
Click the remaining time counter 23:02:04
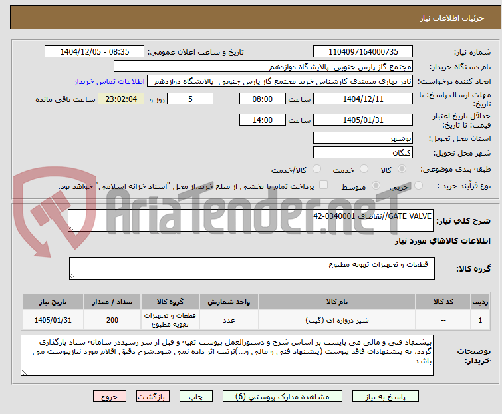[121, 99]
